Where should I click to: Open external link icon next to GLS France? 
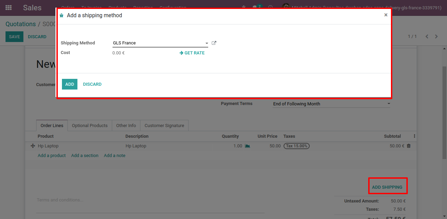214,43
